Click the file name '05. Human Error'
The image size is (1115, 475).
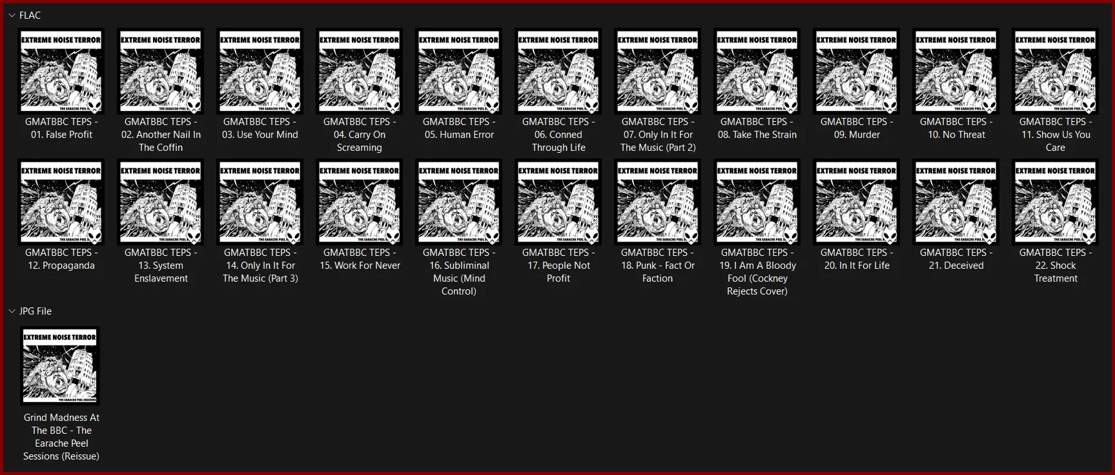pos(459,128)
